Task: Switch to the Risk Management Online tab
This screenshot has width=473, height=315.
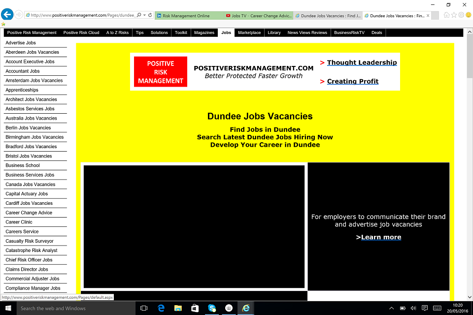Action: click(x=189, y=16)
